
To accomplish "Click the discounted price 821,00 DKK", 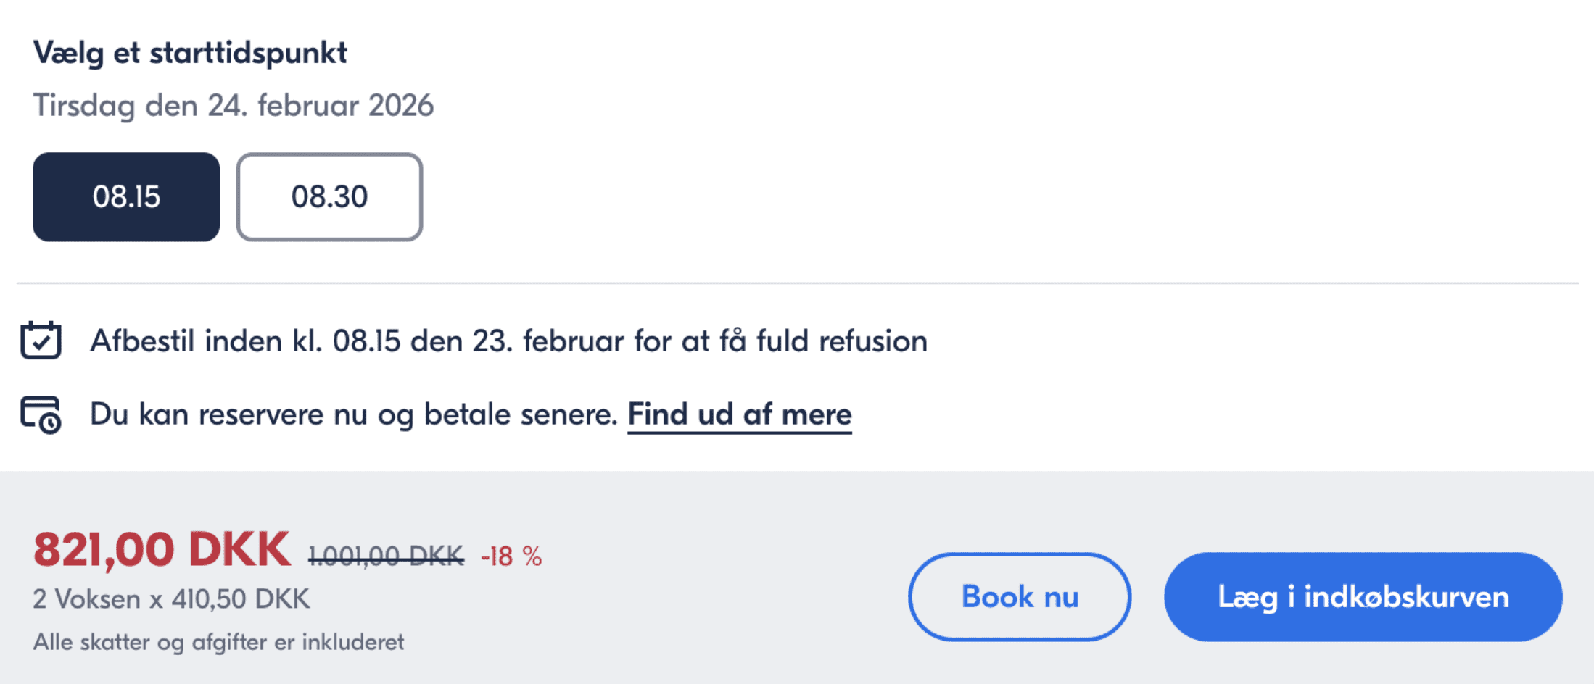I will pos(161,549).
